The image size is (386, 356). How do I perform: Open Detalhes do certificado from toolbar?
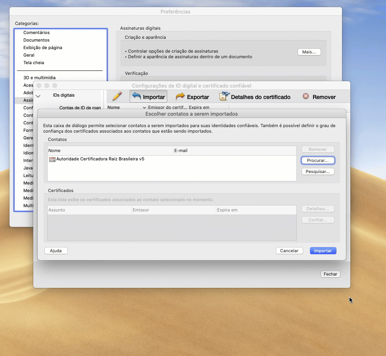pyautogui.click(x=255, y=97)
